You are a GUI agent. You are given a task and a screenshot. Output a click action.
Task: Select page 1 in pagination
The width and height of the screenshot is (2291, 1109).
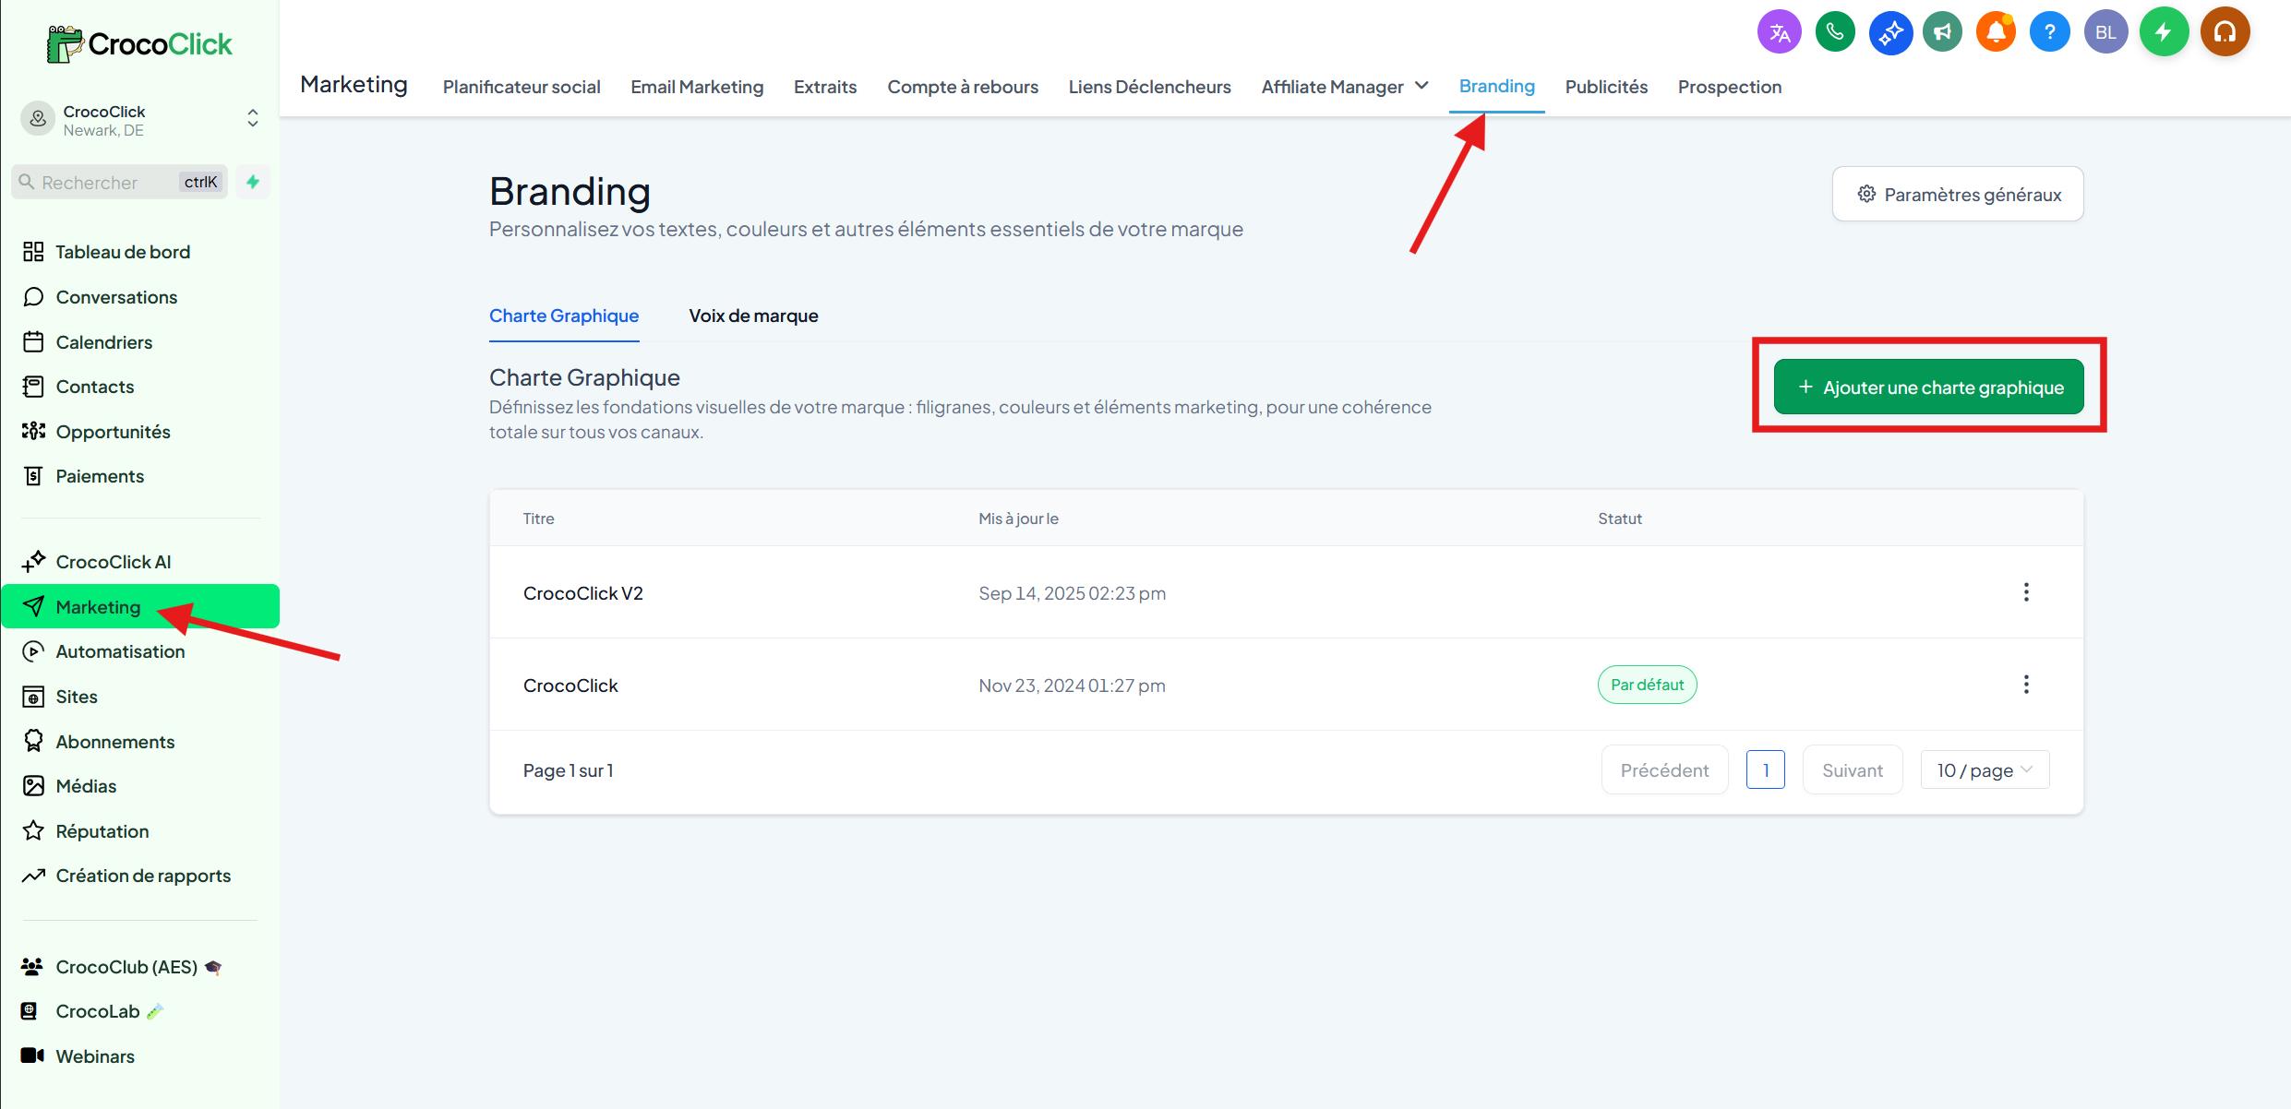tap(1766, 770)
